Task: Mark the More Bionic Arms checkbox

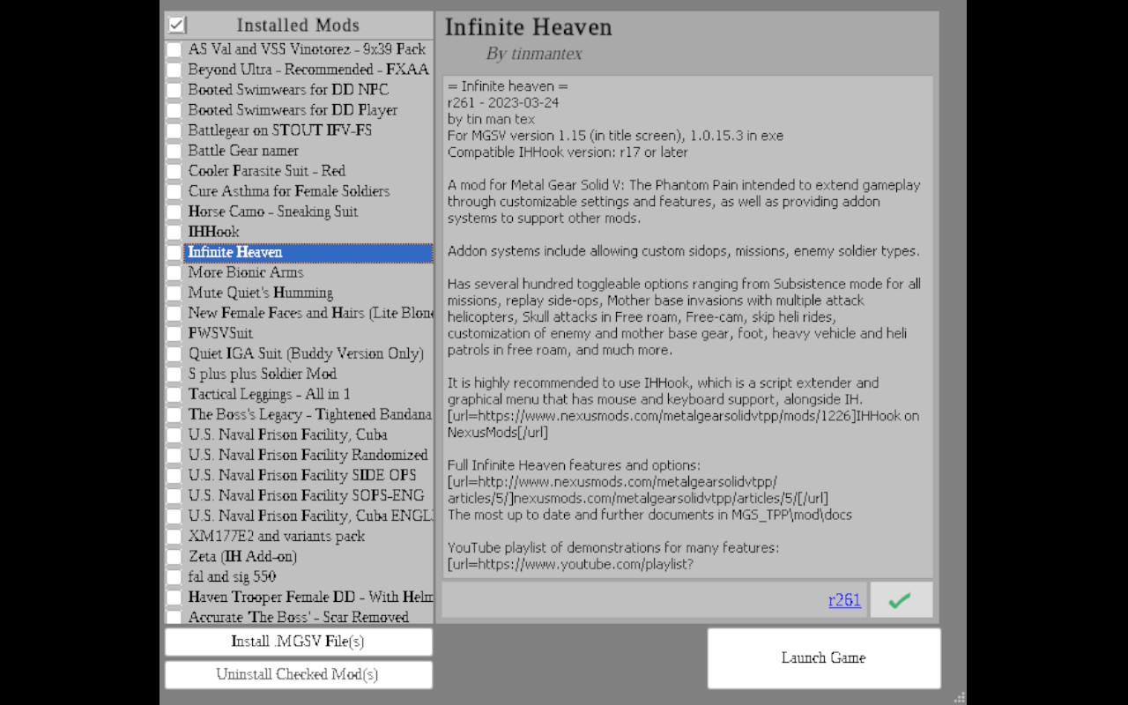Action: pyautogui.click(x=174, y=272)
